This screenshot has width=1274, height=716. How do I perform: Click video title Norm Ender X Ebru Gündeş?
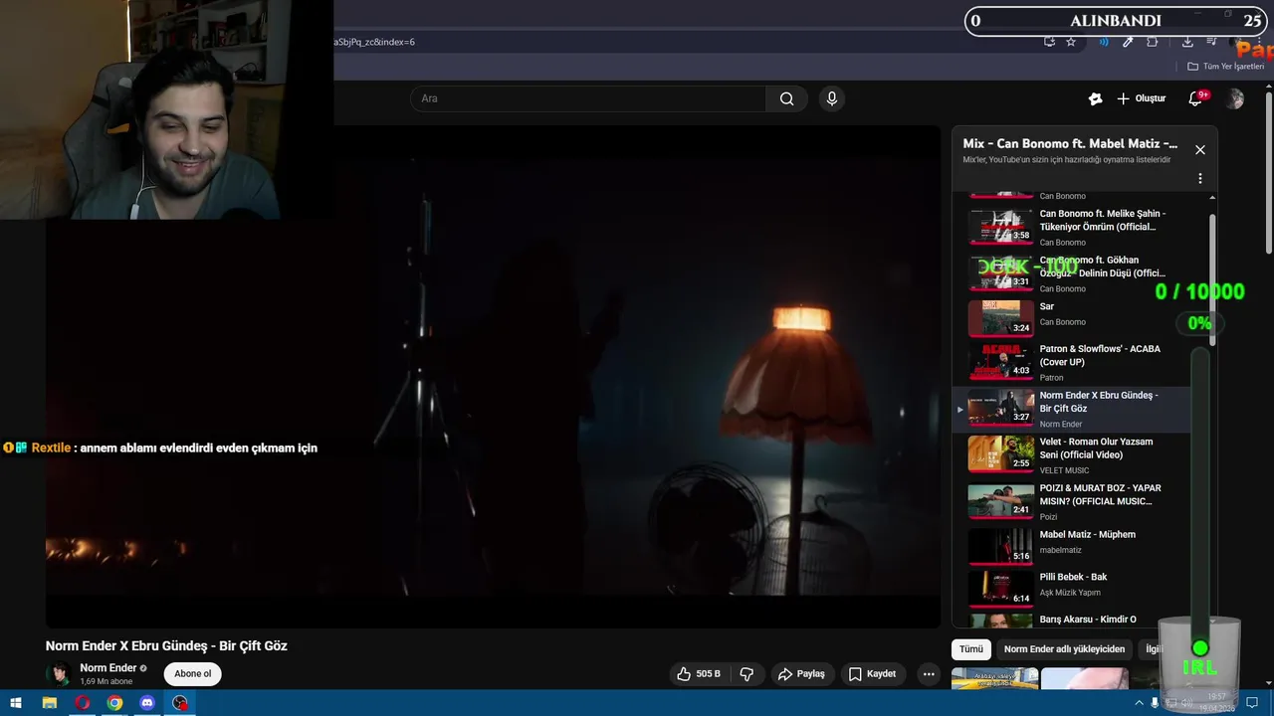(x=166, y=645)
